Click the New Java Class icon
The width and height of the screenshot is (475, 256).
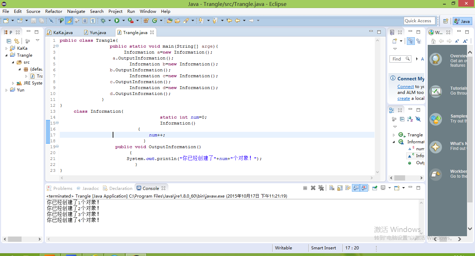click(154, 21)
